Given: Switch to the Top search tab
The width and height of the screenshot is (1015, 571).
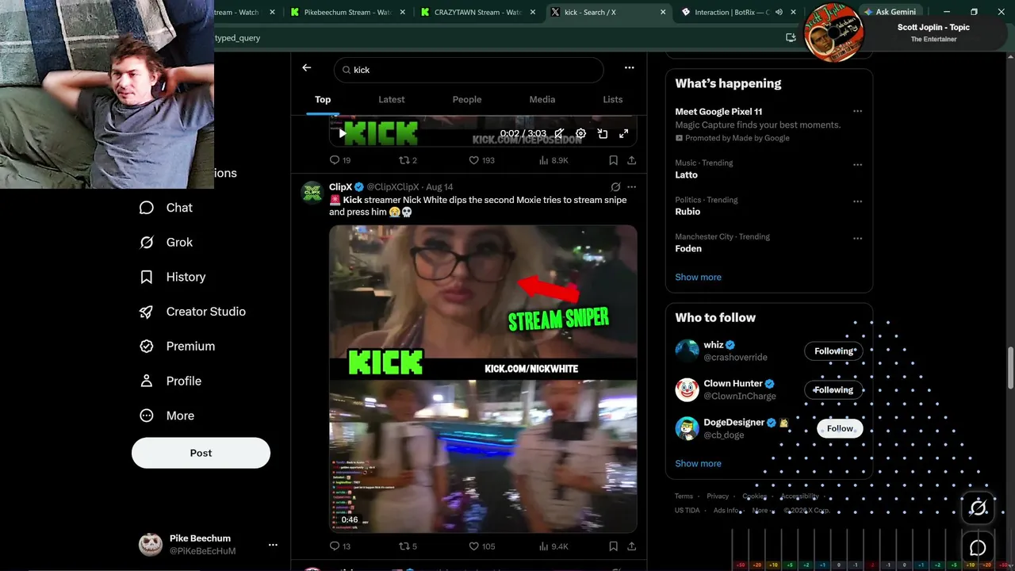Looking at the screenshot, I should 323,100.
